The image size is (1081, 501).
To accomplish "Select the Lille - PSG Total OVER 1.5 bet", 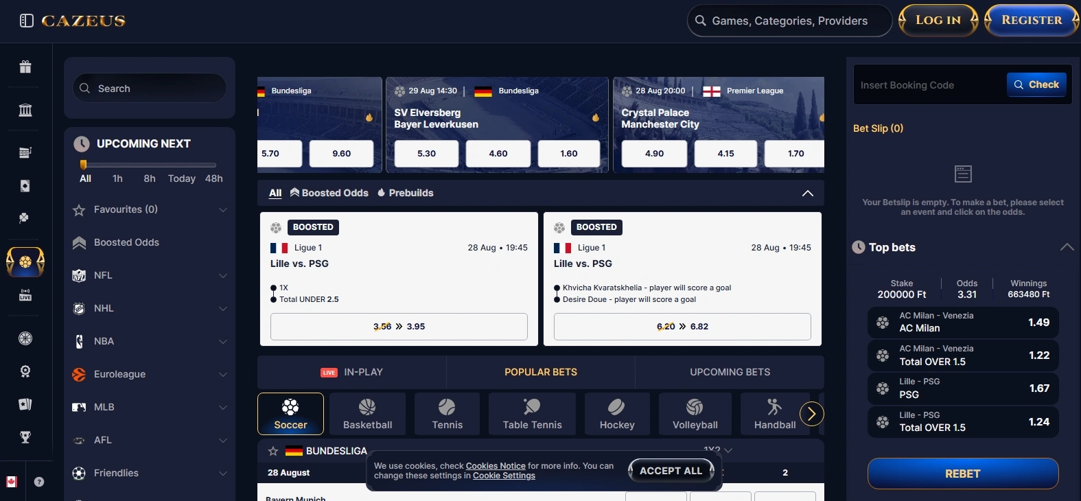I will (x=963, y=421).
